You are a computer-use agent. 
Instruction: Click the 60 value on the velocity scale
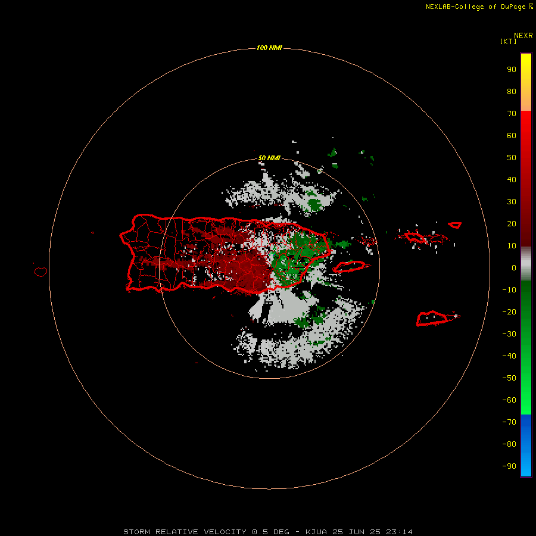512,136
